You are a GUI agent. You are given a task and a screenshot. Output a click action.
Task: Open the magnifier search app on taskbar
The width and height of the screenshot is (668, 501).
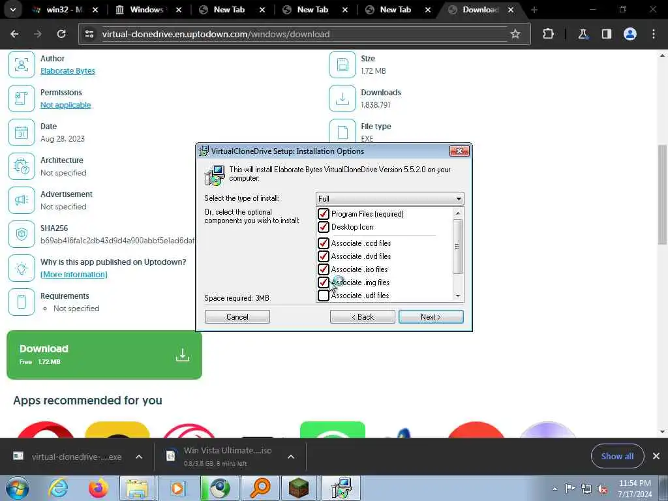[260, 488]
